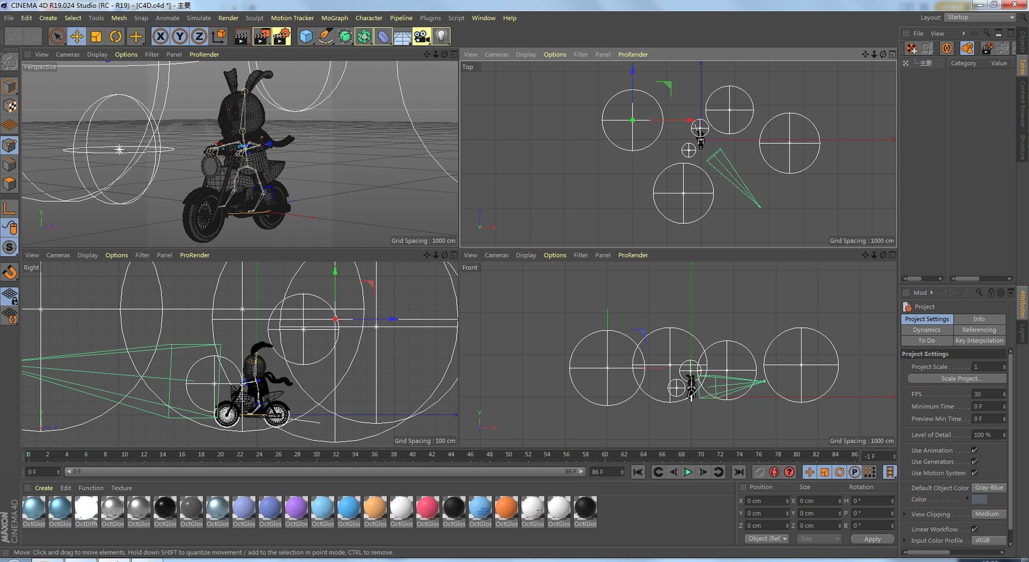Screen dimensions: 1029x562
Task: Open Input Color Profile sRGB dropdown
Action: pyautogui.click(x=989, y=541)
